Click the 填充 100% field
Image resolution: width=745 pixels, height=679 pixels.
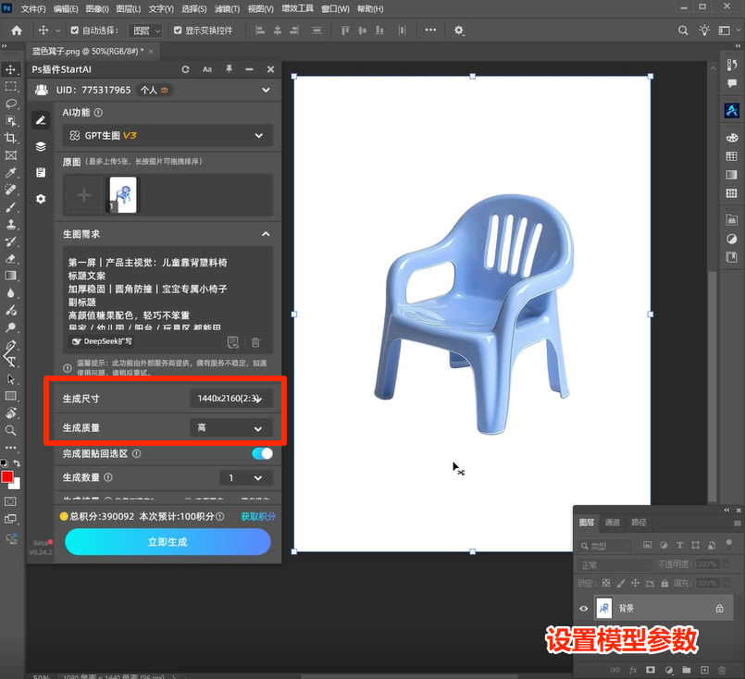pos(707,583)
